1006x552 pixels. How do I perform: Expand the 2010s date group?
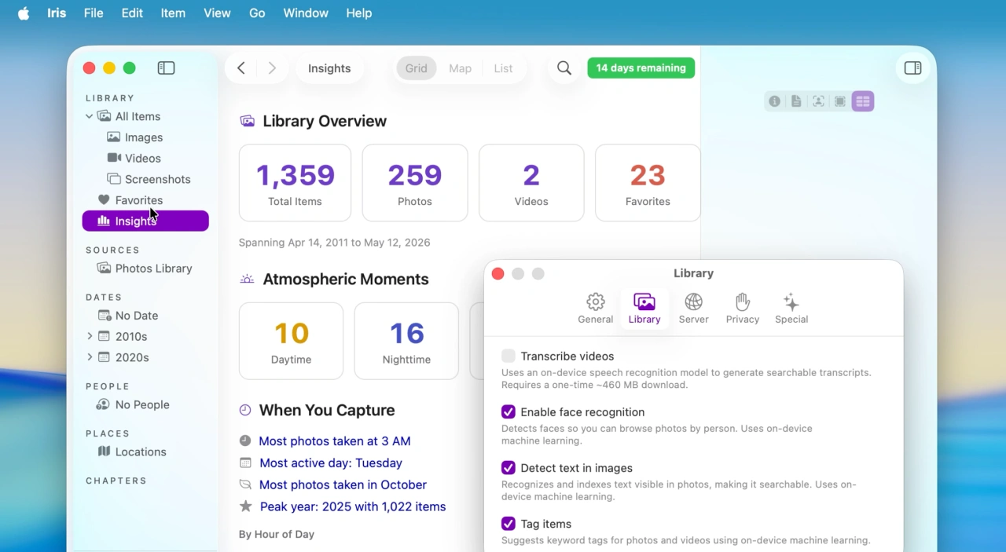[x=90, y=336]
